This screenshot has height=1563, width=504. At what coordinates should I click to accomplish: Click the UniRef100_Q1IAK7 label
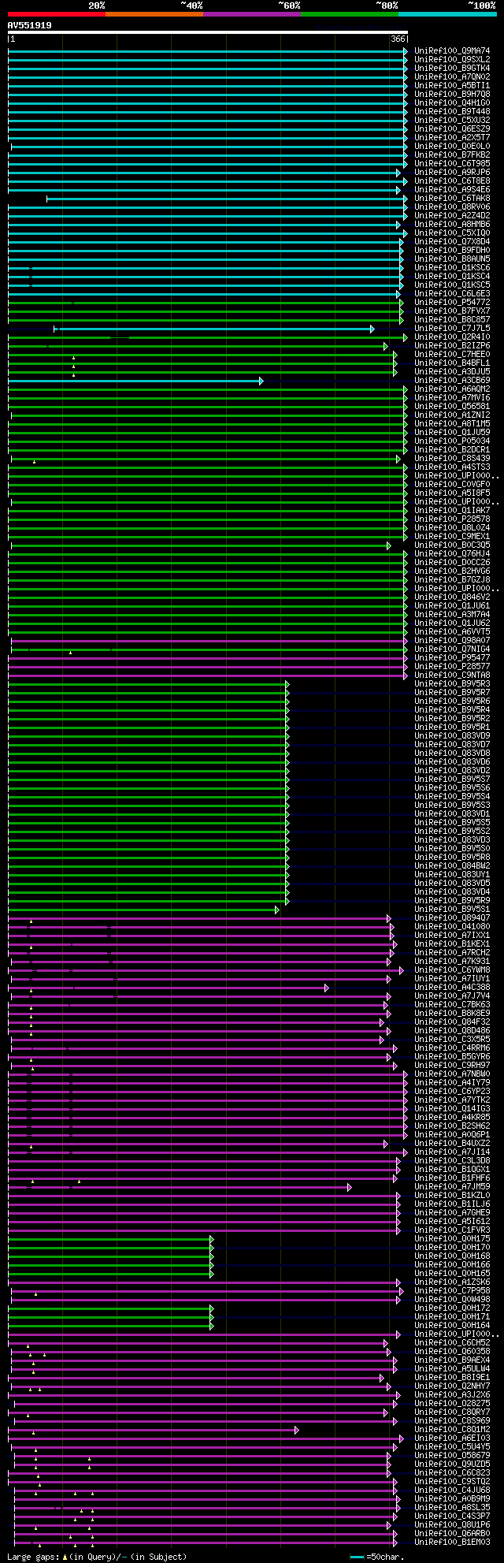452,511
